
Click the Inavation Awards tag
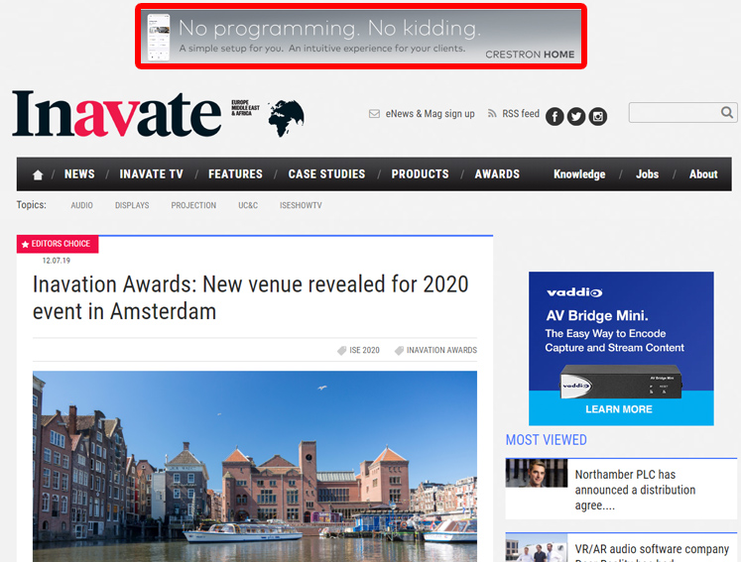[435, 351]
